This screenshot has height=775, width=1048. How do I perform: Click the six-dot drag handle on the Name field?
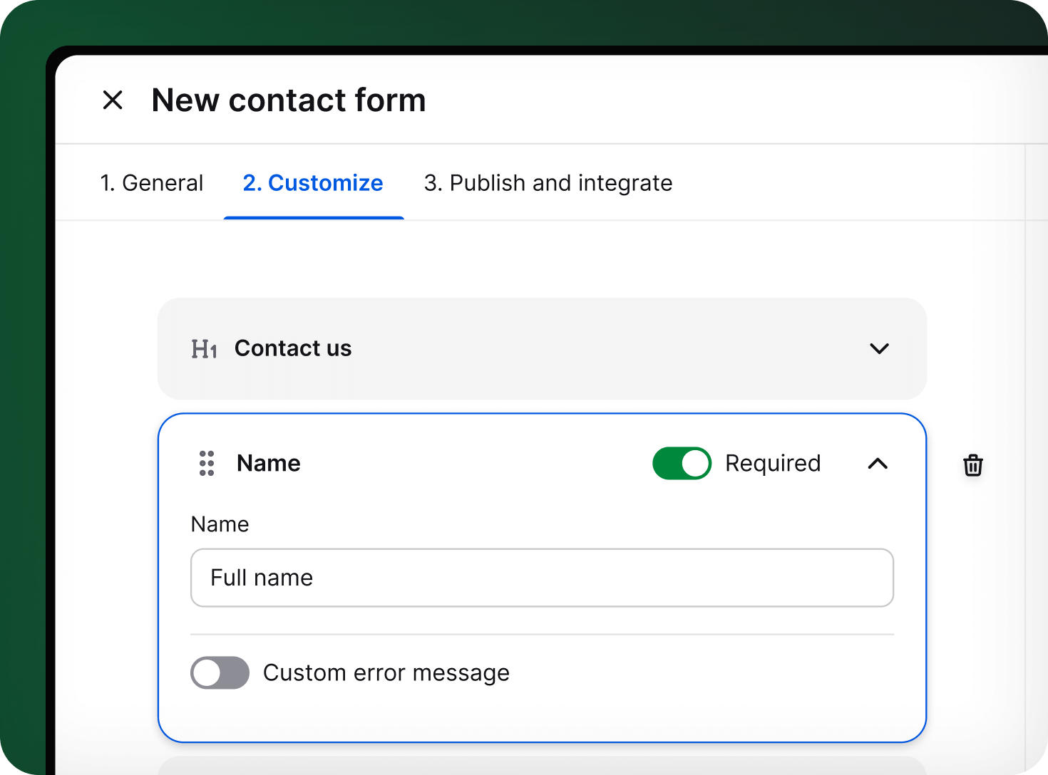(207, 463)
